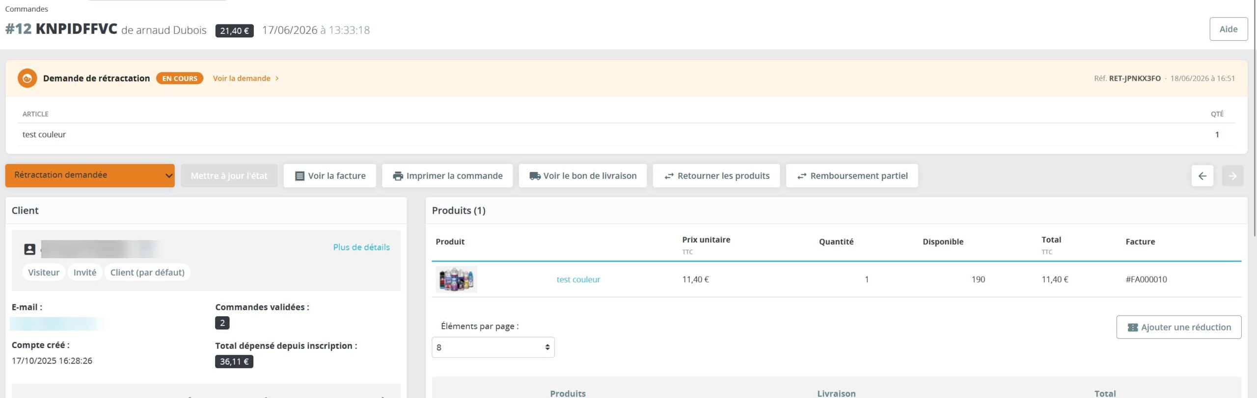This screenshot has width=1257, height=398.
Task: Click the orange retraction request circle icon
Action: click(27, 78)
